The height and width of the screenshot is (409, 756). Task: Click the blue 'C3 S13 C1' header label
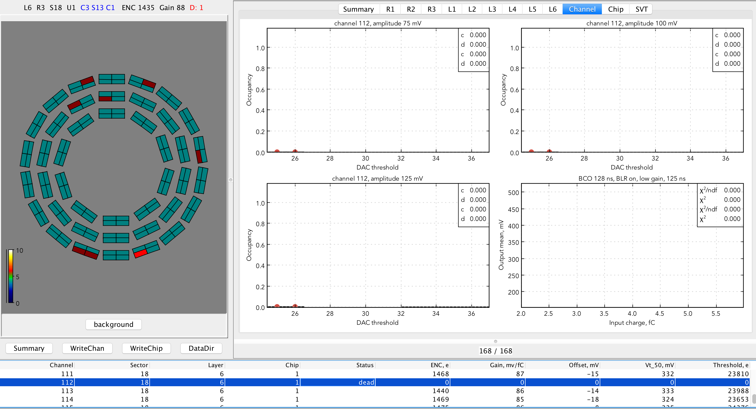97,8
